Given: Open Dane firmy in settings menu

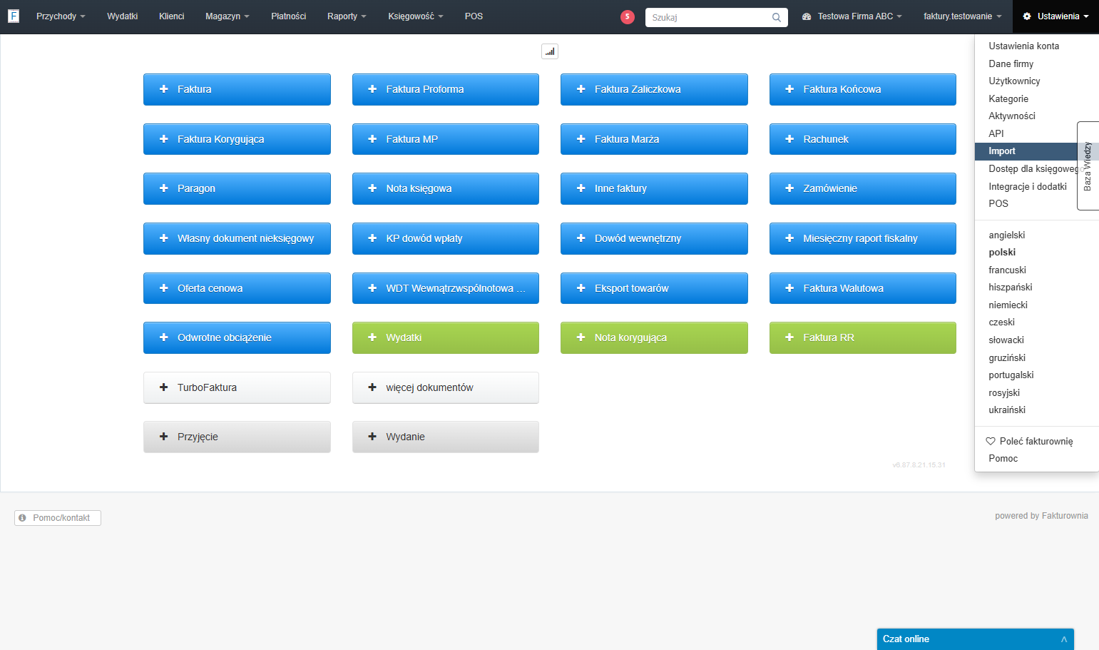Looking at the screenshot, I should (x=1011, y=64).
